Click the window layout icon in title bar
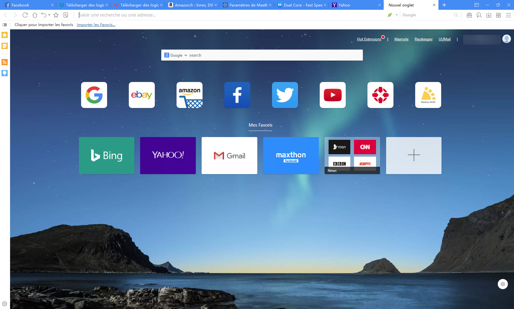Screen dimensions: 514x309 (x=477, y=5)
